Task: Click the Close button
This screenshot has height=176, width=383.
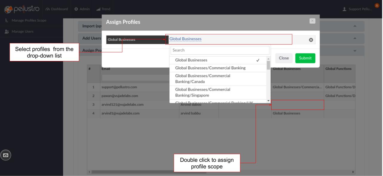Action: coord(284,58)
